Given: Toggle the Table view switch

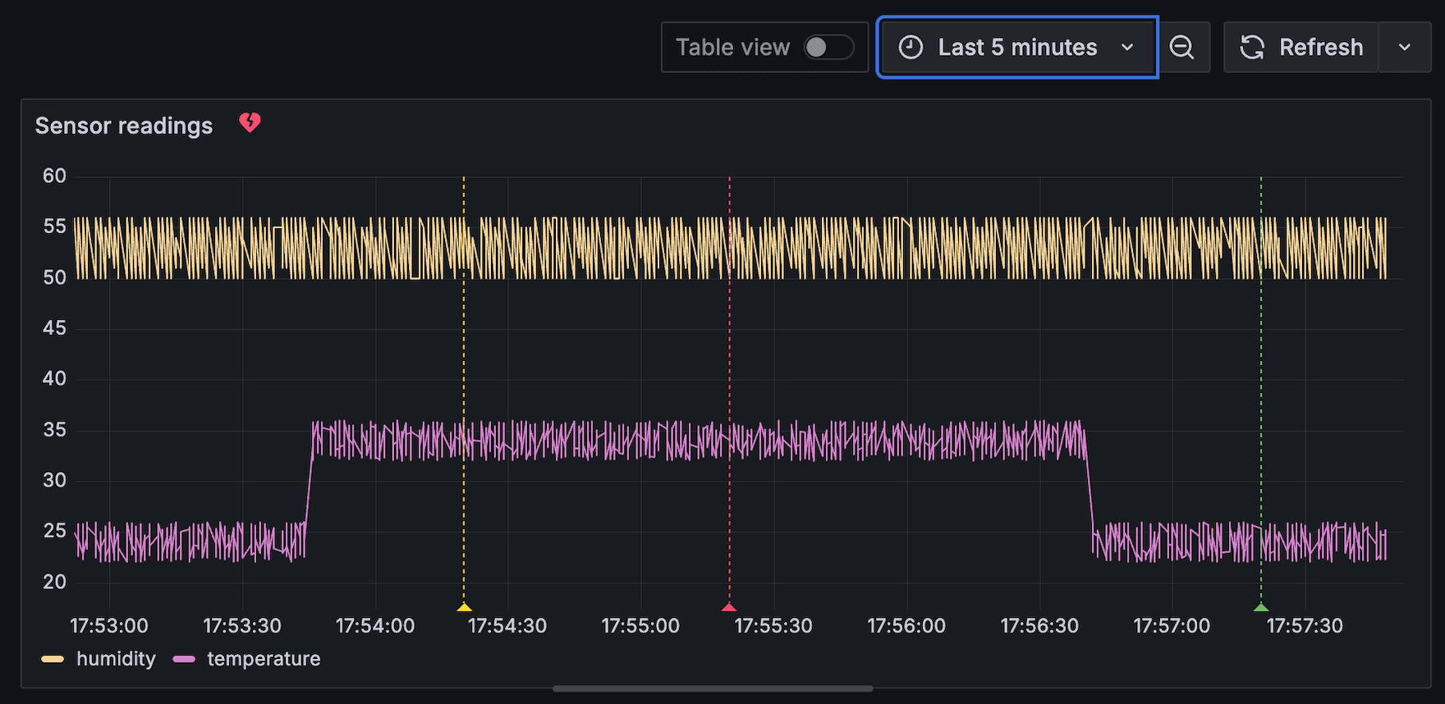Looking at the screenshot, I should [828, 48].
